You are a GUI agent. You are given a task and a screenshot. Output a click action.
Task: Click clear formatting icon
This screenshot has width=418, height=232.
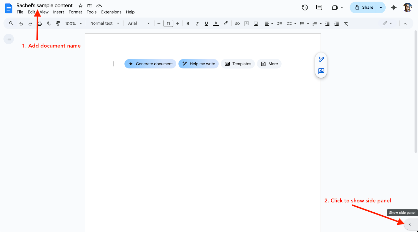(x=346, y=24)
